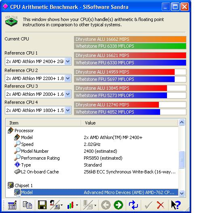This screenshot has height=213, width=207.
Task: Click the green CPU chip icon
Action: pyautogui.click(x=11, y=21)
